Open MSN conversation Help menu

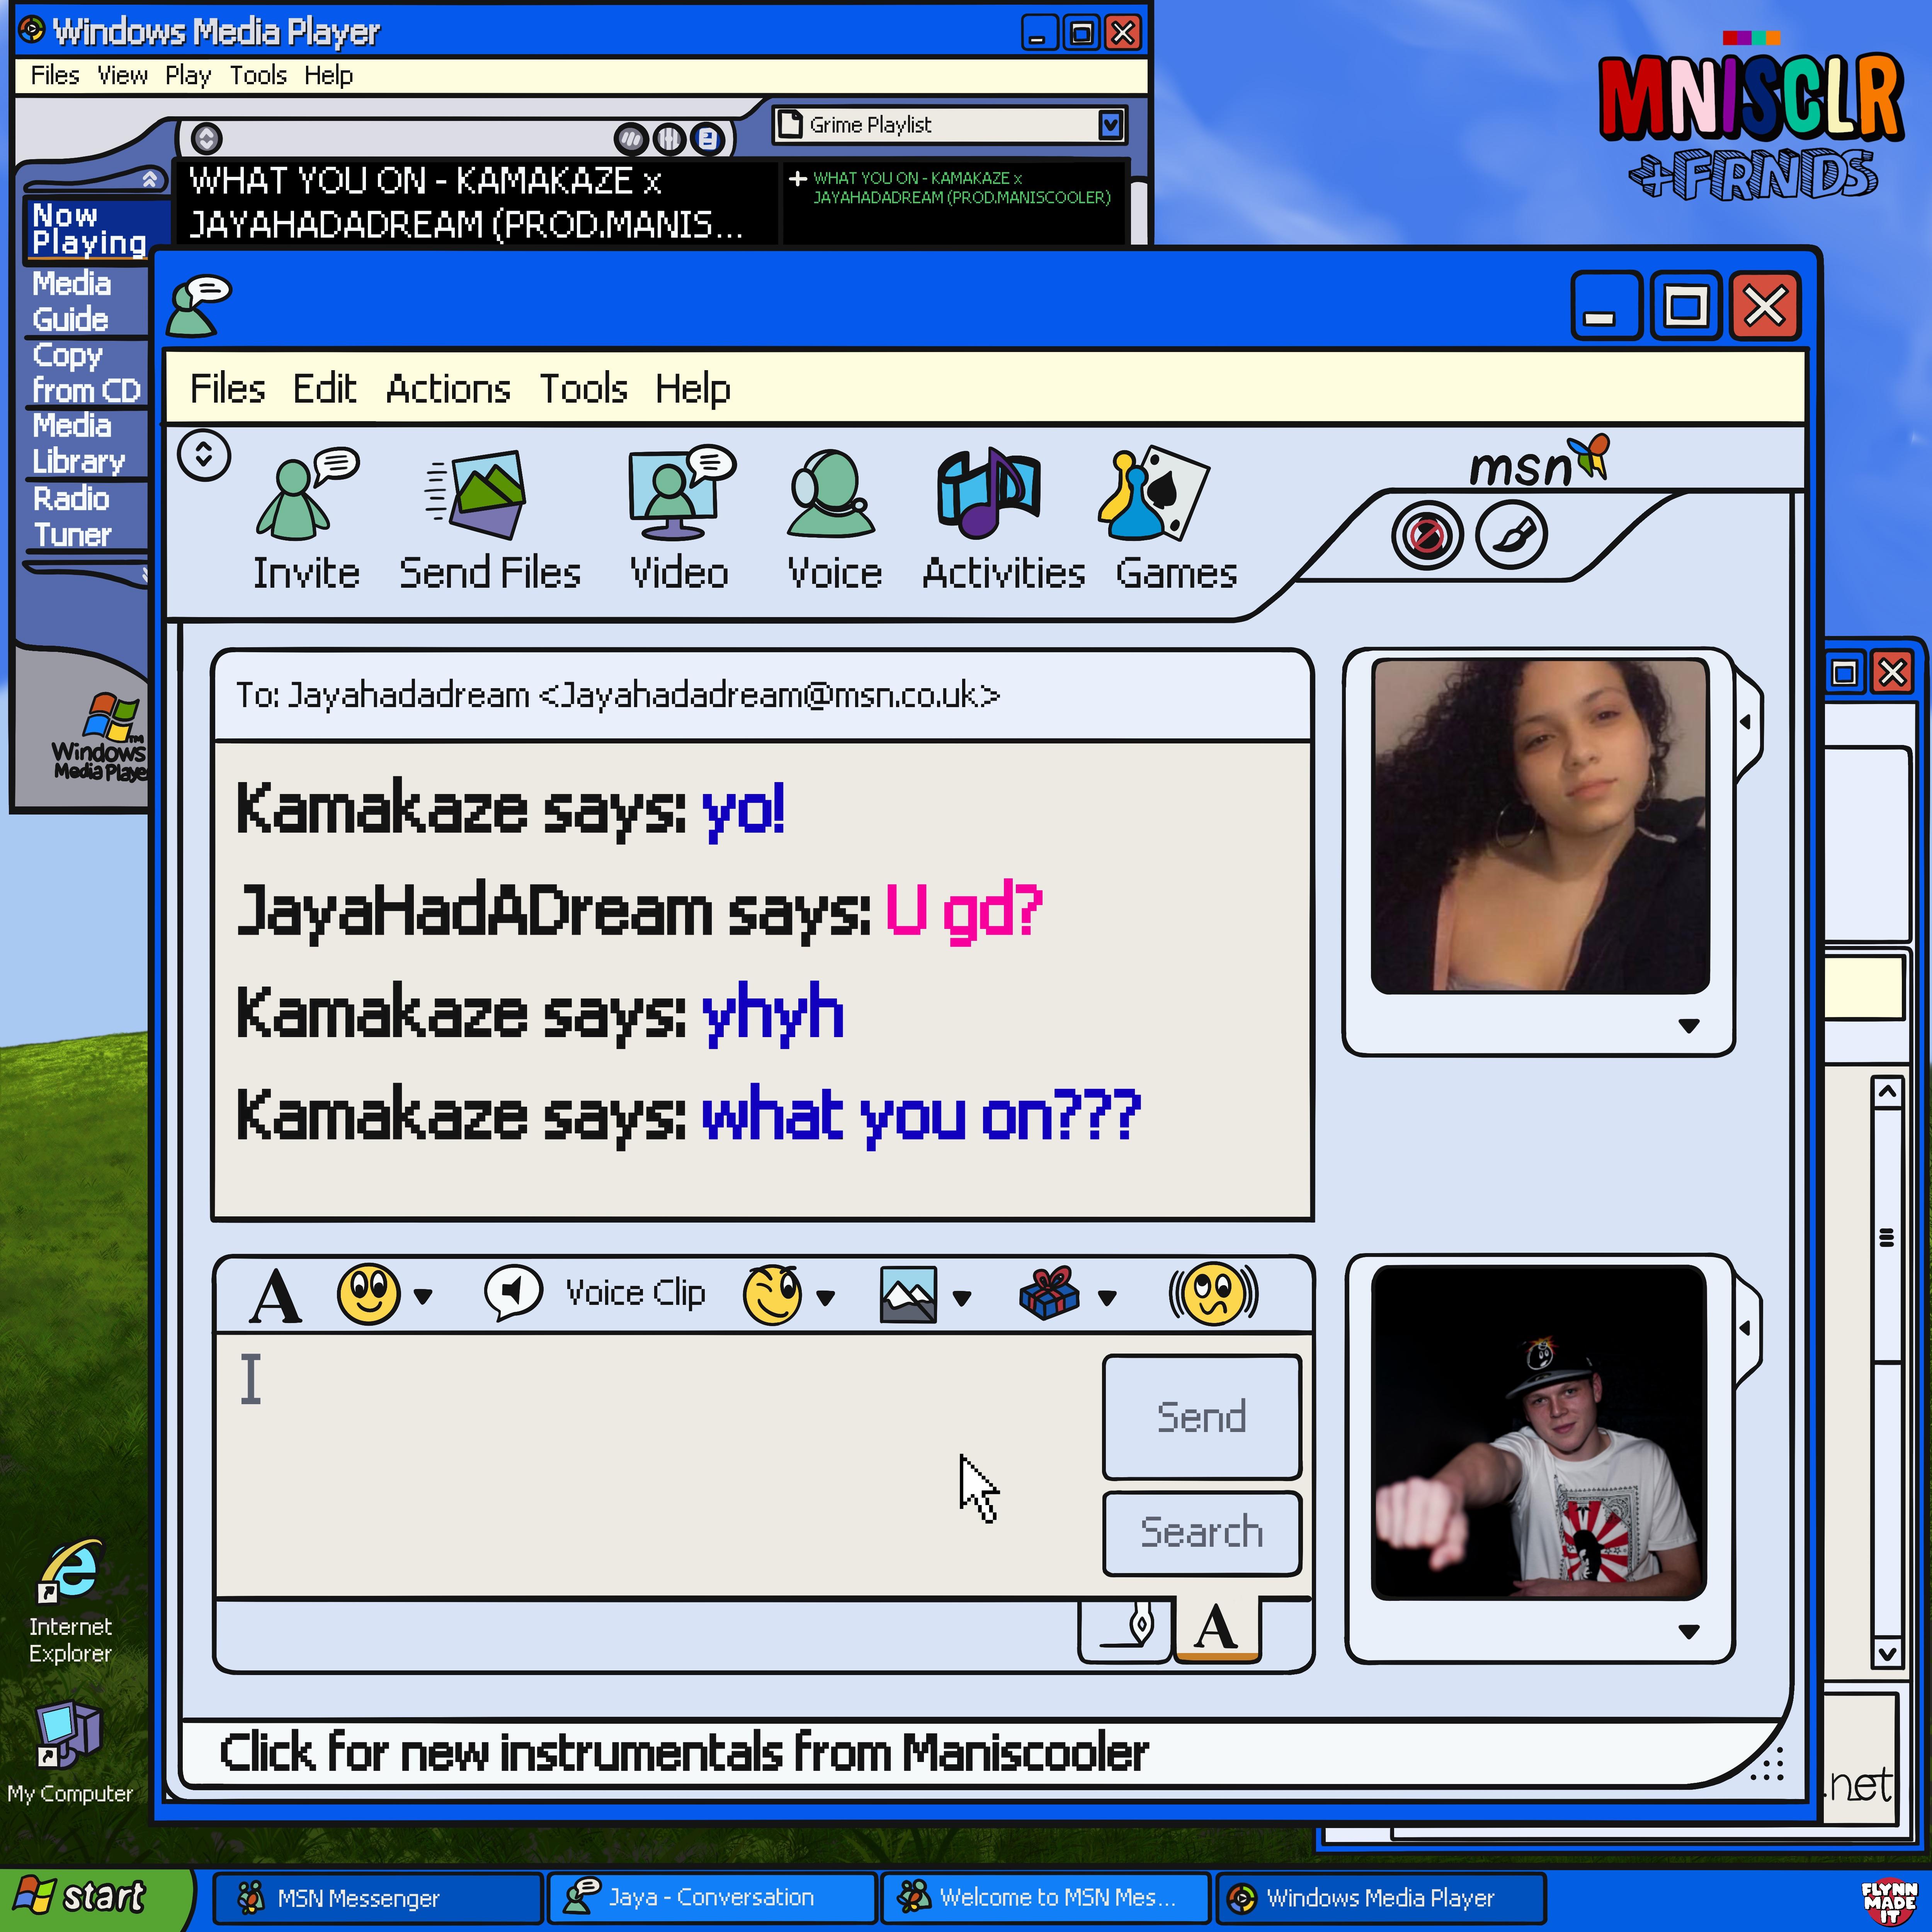click(692, 389)
